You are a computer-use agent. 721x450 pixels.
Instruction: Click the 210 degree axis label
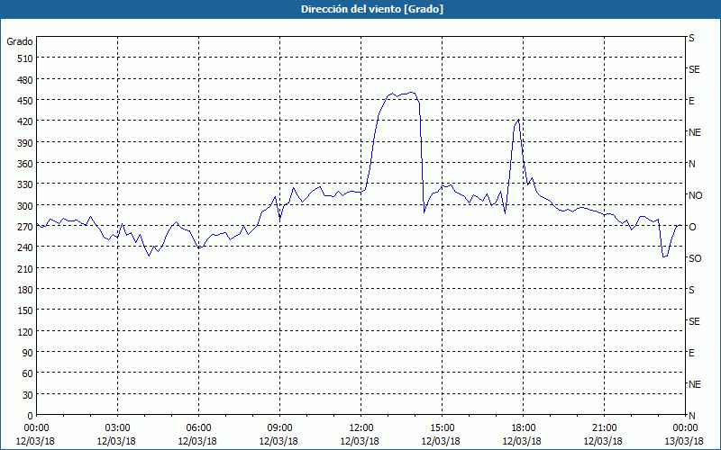(25, 268)
